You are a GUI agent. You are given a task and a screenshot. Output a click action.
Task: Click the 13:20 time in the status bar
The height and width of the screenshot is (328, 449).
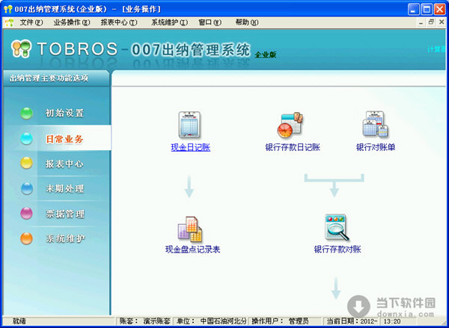(x=391, y=321)
